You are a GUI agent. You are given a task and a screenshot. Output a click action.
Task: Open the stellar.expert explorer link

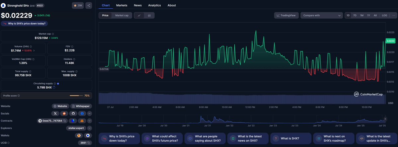tap(76, 128)
